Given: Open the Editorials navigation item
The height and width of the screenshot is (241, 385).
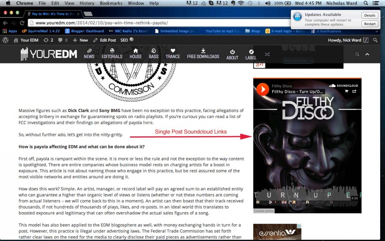Looking at the screenshot, I should (x=112, y=54).
